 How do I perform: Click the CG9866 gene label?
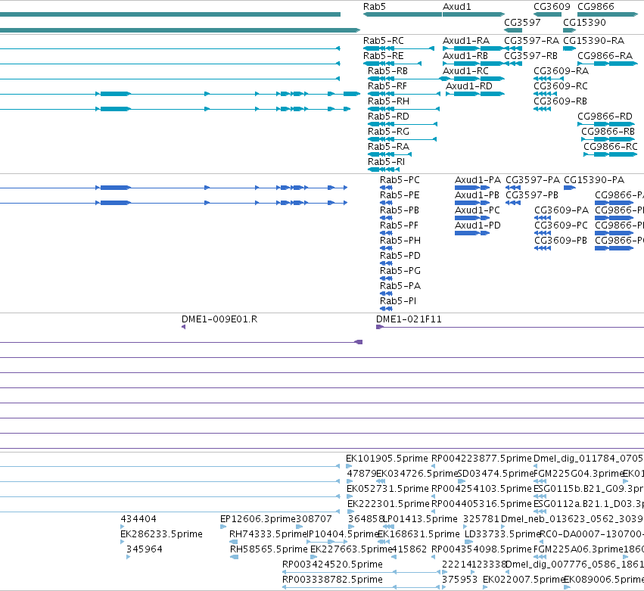(596, 7)
